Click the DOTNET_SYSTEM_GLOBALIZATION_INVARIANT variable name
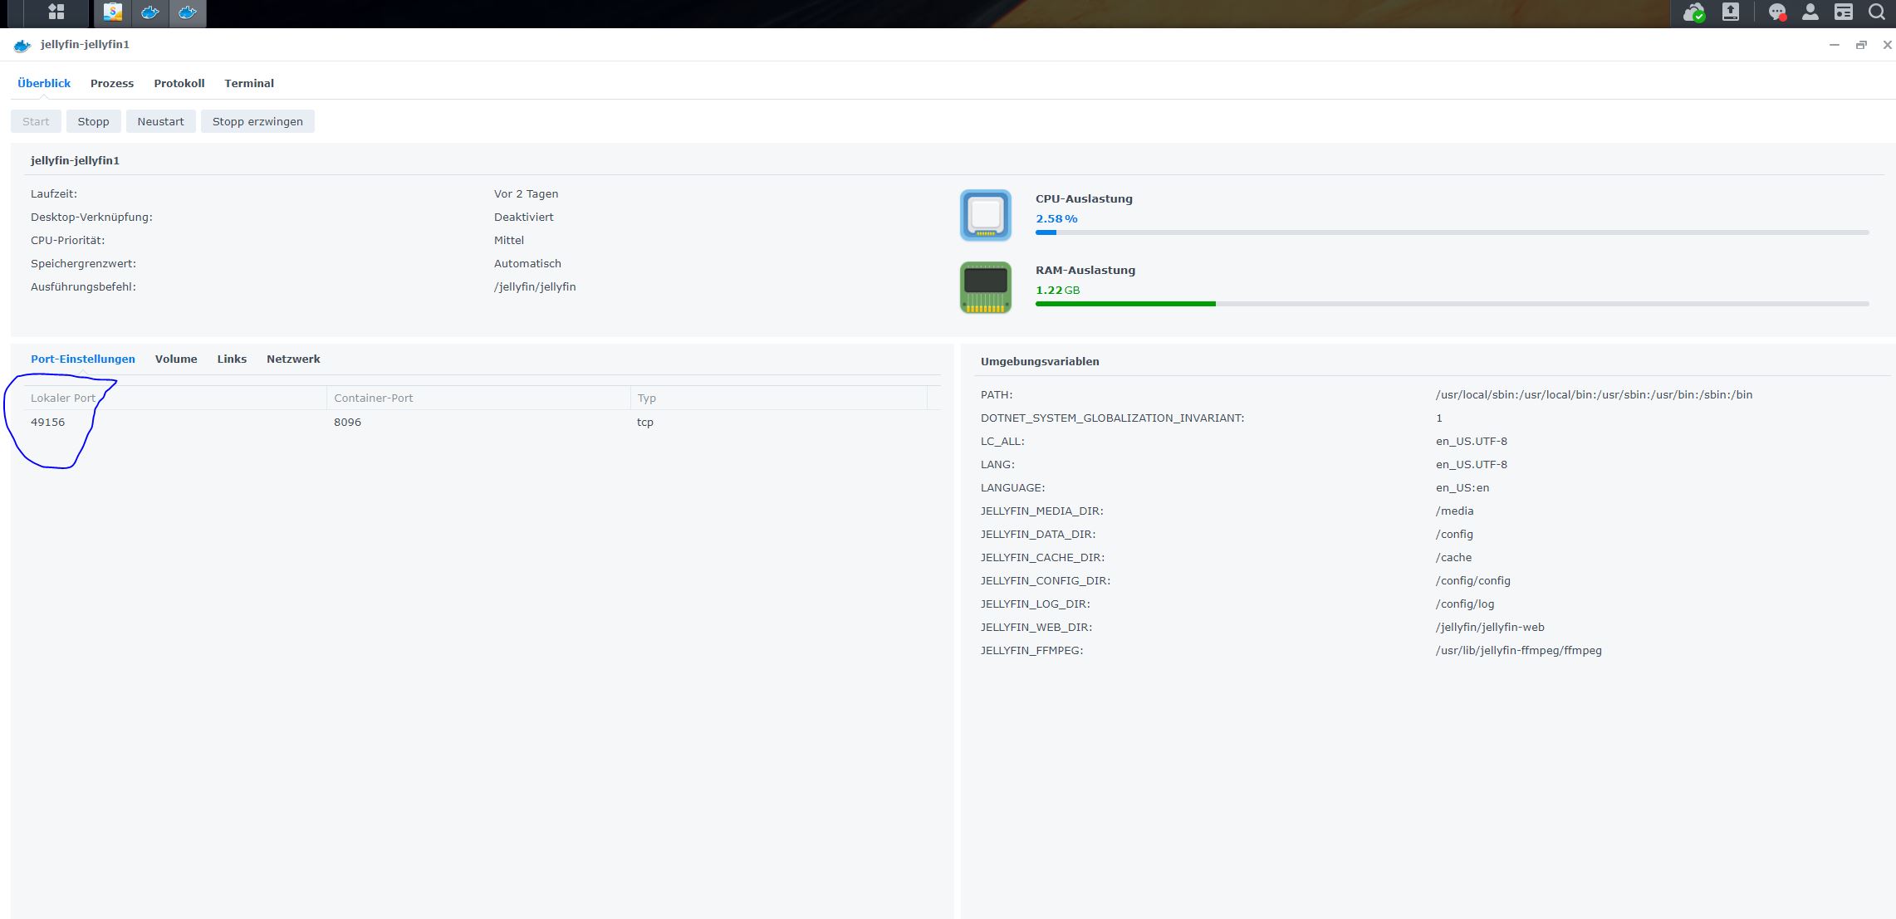Viewport: 1896px width, 919px height. click(1112, 418)
